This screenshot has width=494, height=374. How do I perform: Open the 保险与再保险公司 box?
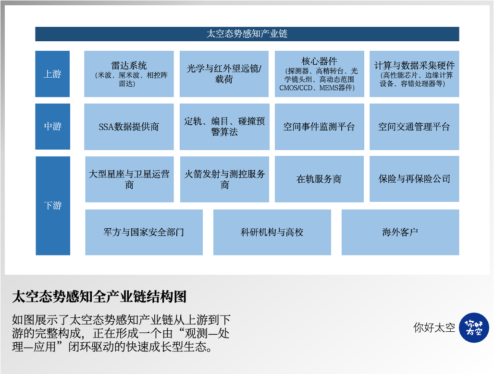tap(414, 179)
